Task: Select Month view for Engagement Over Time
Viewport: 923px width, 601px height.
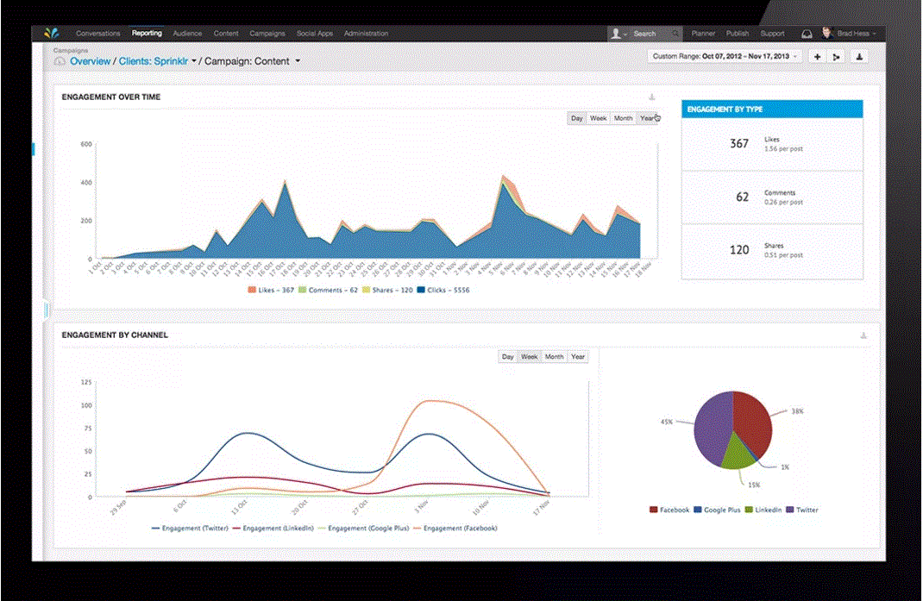Action: [622, 118]
